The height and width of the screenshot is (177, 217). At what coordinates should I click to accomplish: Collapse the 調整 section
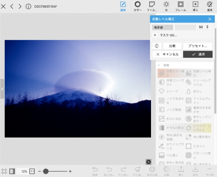click(159, 65)
